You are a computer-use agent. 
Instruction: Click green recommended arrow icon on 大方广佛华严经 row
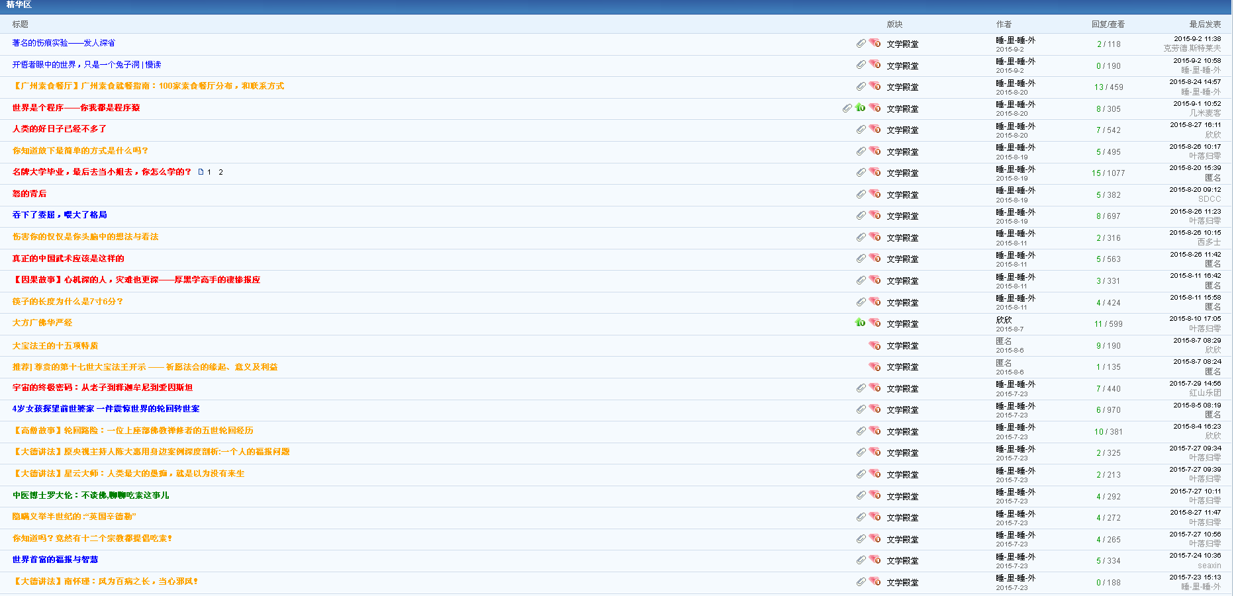tap(860, 322)
